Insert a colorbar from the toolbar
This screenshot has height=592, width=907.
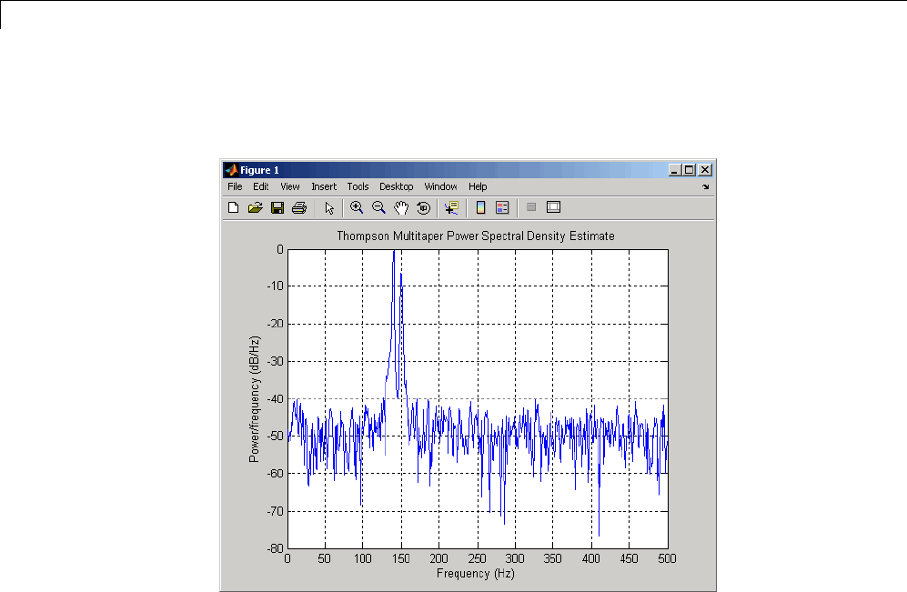[x=481, y=207]
